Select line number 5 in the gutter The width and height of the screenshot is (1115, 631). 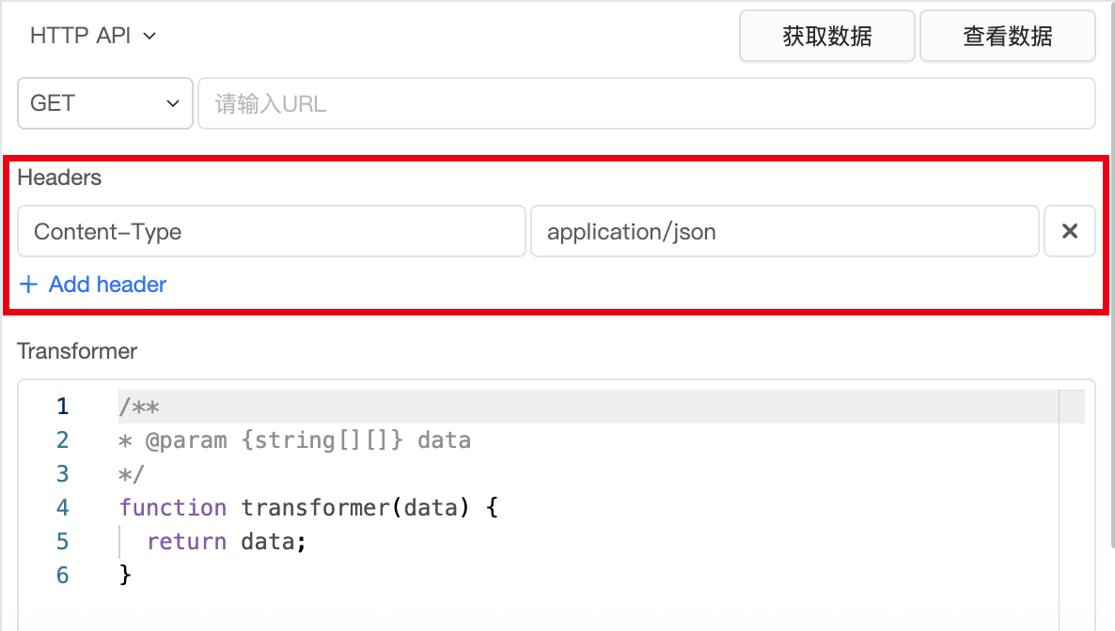point(62,542)
